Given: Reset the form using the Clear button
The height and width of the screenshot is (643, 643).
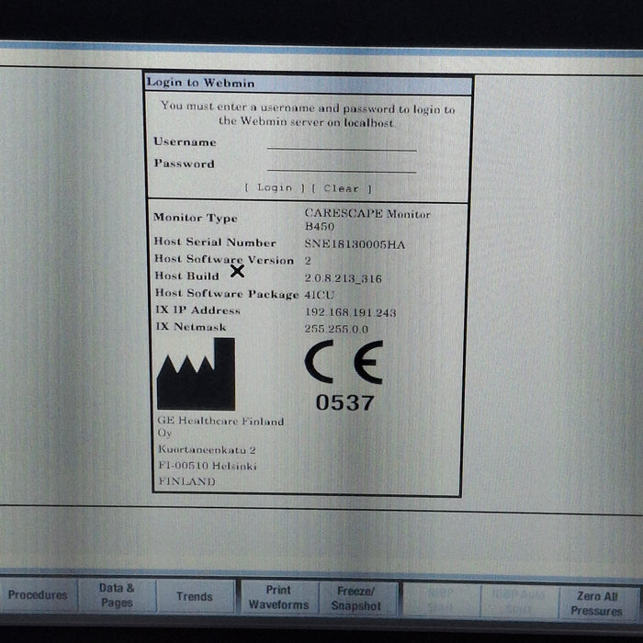Looking at the screenshot, I should coord(342,188).
